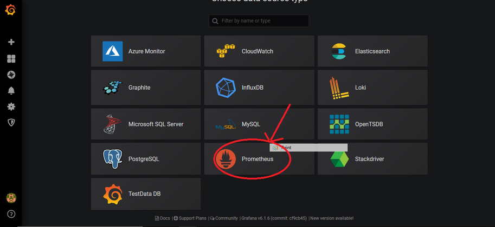The height and width of the screenshot is (227, 495).
Task: Select the PostgreSQL data source tile
Action: [x=146, y=159]
